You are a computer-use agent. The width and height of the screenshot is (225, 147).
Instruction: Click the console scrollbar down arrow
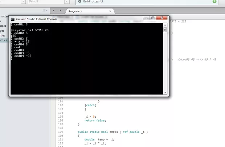pyautogui.click(x=165, y=93)
